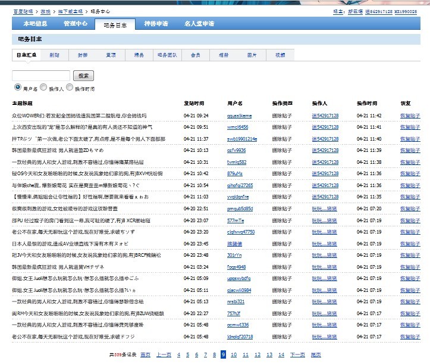Open username link pmqub5d85d
The height and width of the screenshot is (364, 430).
[240, 209]
